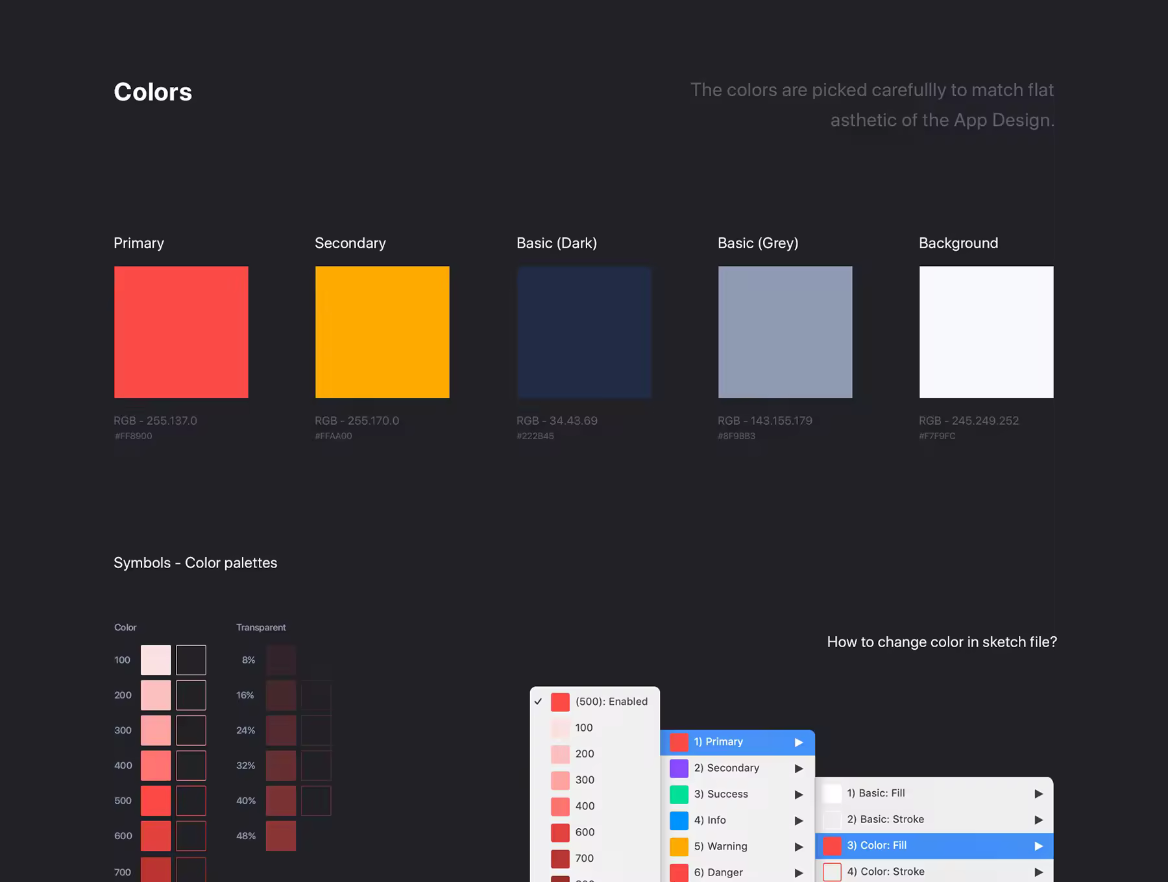
Task: Expand the 2) Secondary submenu arrow
Action: tap(799, 769)
